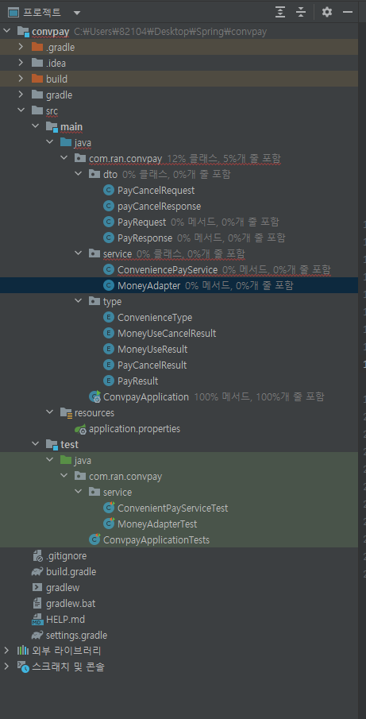The image size is (366, 719).
Task: Click the Collapse All toolbar icon
Action: pos(300,13)
